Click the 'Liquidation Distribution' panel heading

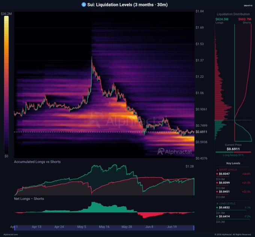[x=233, y=14]
